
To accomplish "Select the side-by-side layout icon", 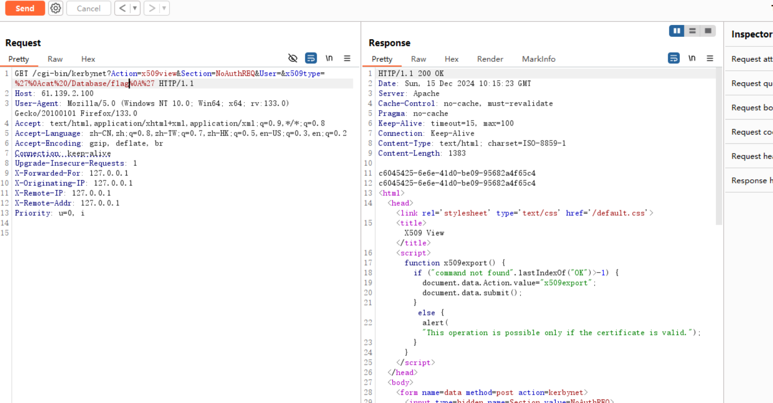I will (x=677, y=31).
